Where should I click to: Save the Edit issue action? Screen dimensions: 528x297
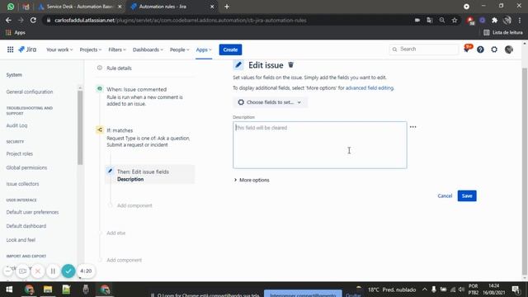[x=467, y=196]
